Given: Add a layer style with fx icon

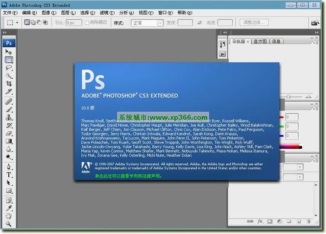Looking at the screenshot, I should click(260, 222).
